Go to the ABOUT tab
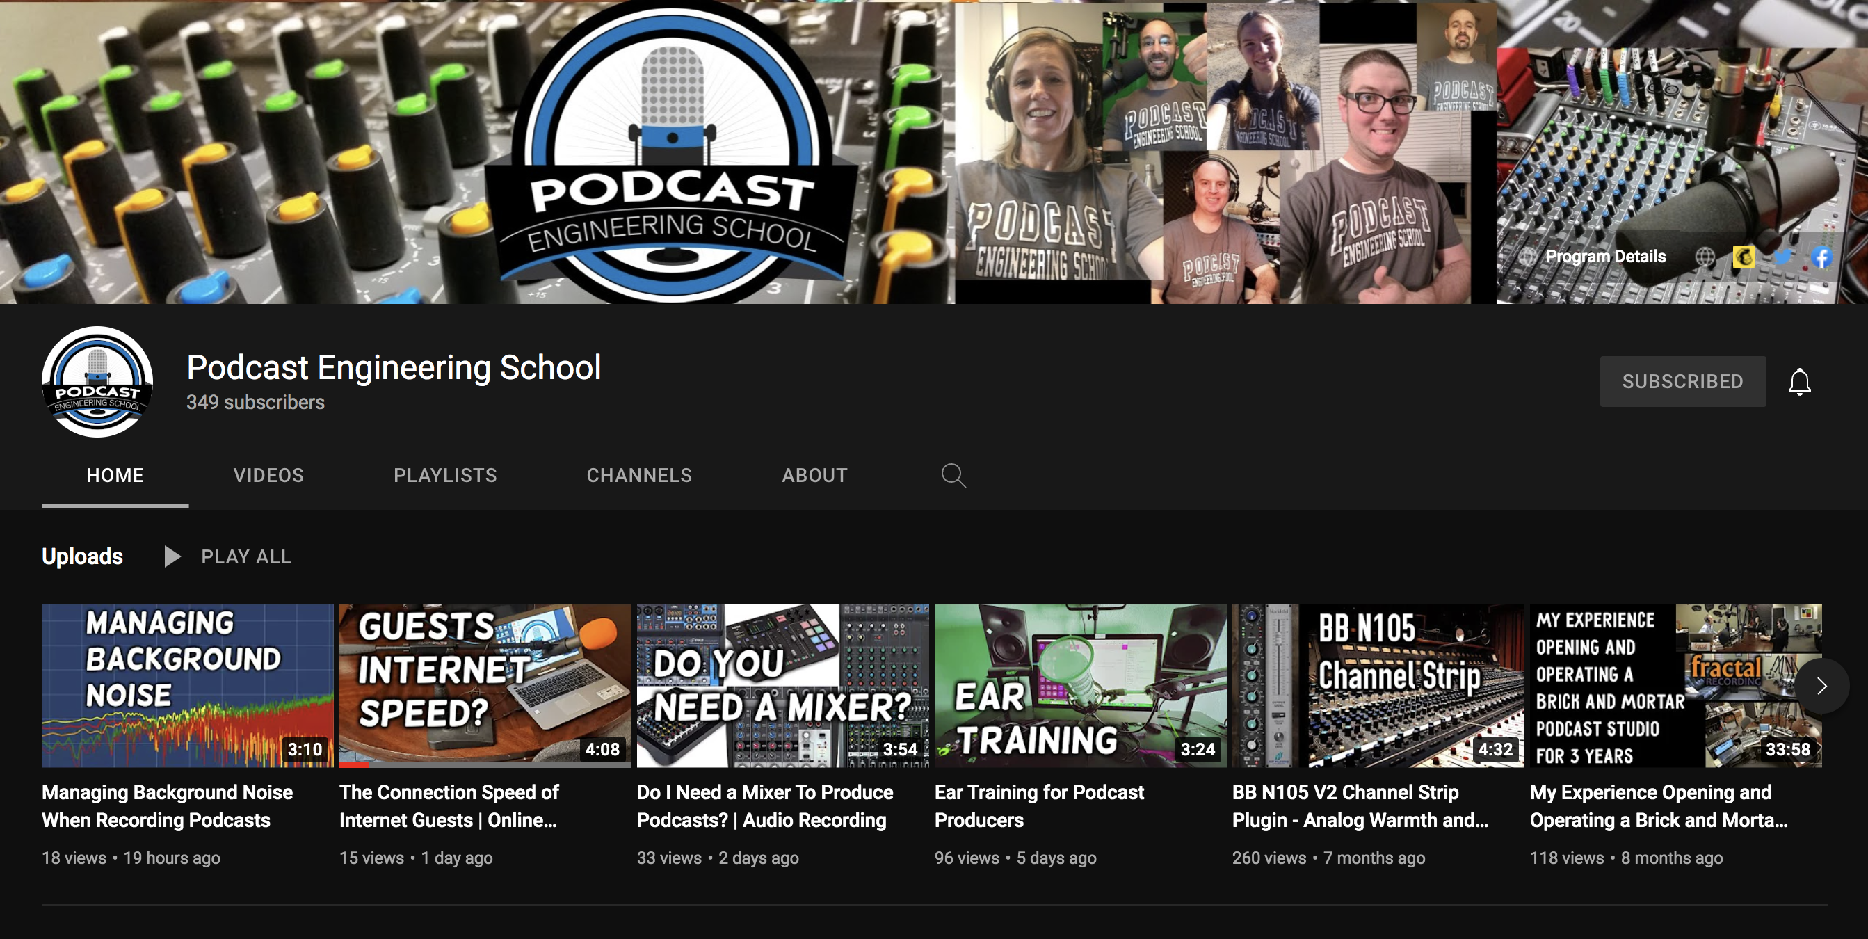 [814, 476]
